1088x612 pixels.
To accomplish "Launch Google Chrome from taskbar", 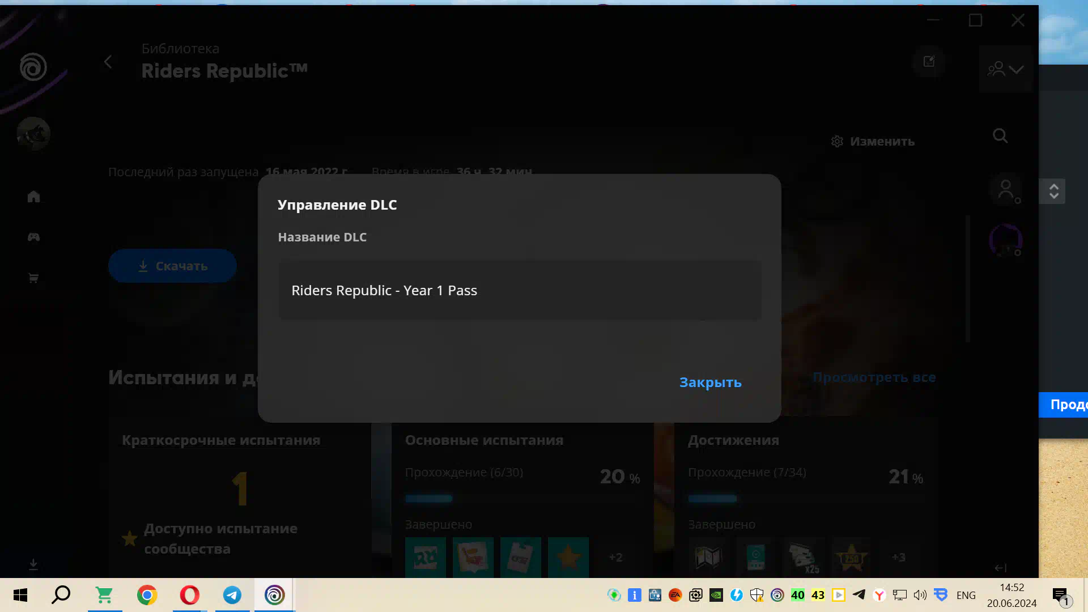I will pyautogui.click(x=147, y=595).
